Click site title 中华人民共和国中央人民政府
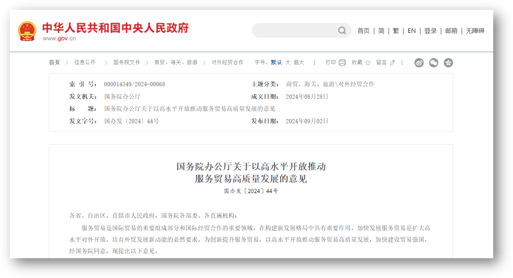513x278 pixels. coord(115,28)
